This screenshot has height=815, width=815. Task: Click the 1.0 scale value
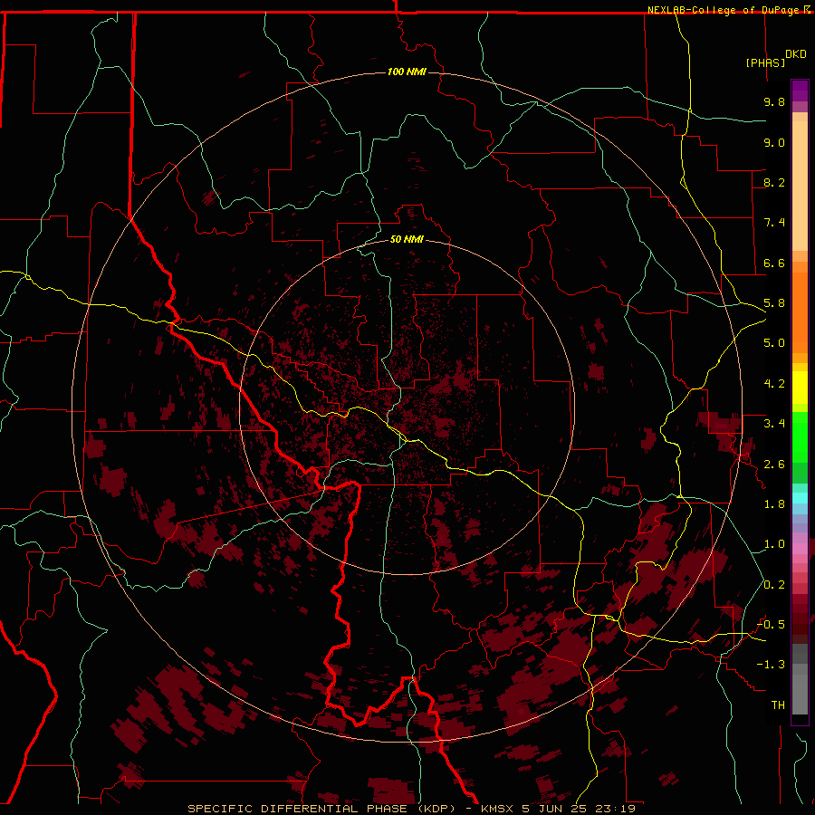tap(774, 544)
